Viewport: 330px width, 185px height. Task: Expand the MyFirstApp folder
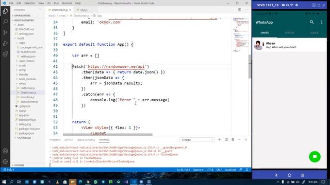24,138
